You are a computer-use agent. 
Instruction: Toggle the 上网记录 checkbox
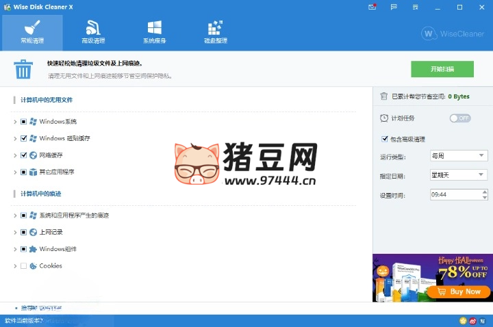pos(23,232)
